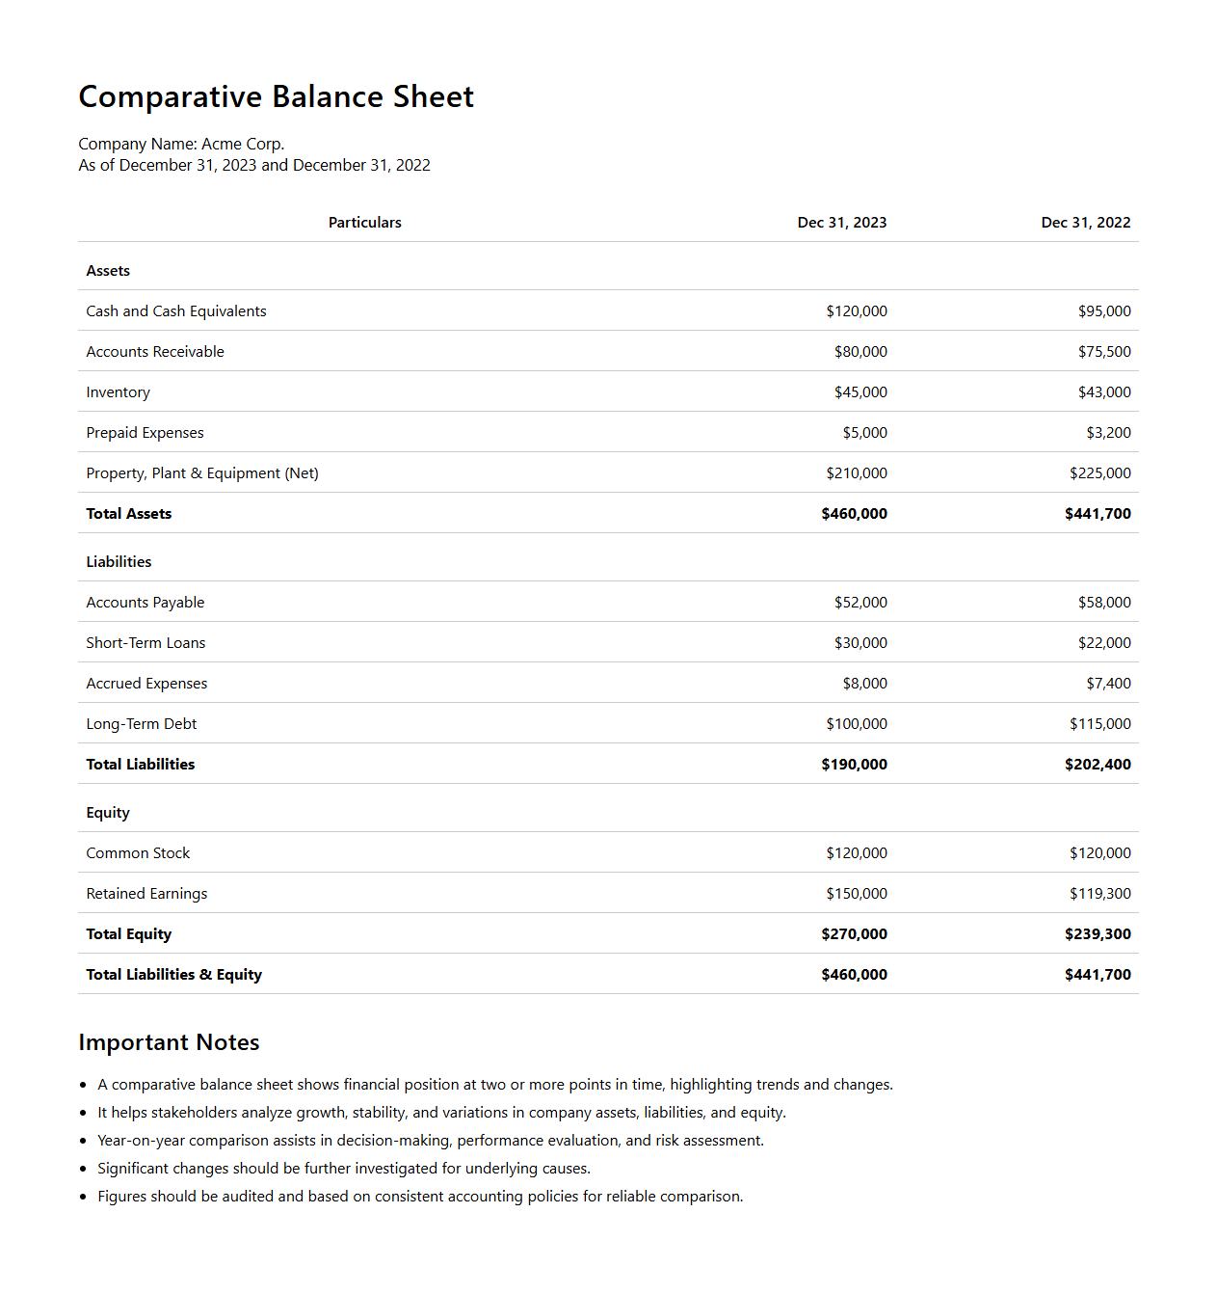
Task: Select the Short-Term Loans row label
Action: pyautogui.click(x=146, y=643)
